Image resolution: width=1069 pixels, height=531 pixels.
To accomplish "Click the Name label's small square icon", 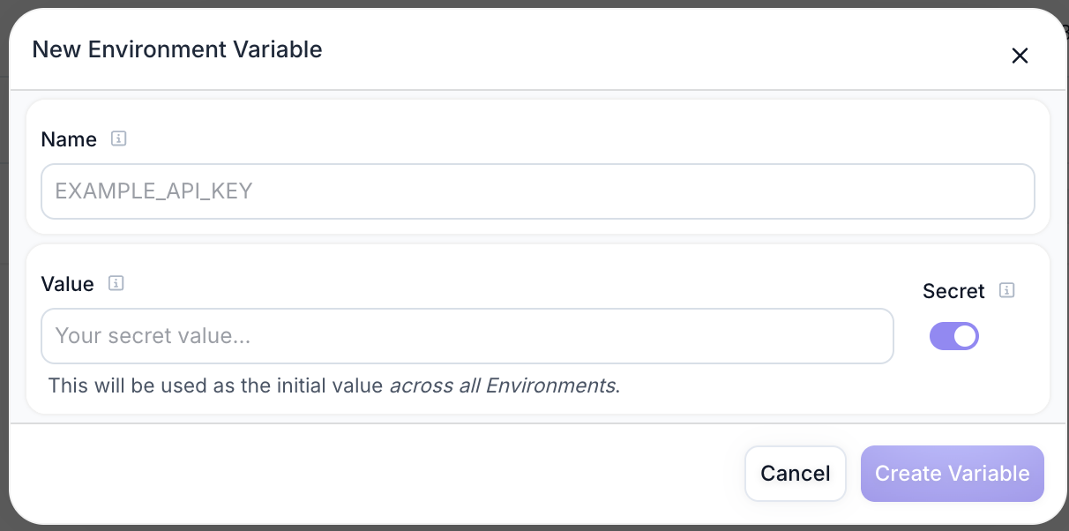I will [118, 138].
